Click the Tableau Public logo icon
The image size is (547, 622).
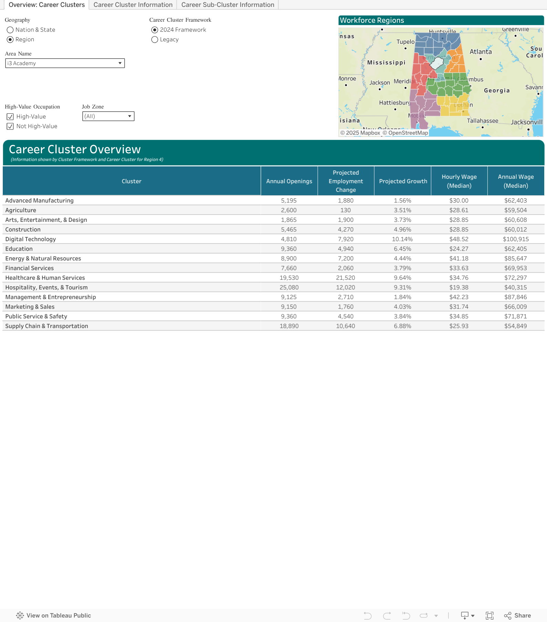point(20,615)
